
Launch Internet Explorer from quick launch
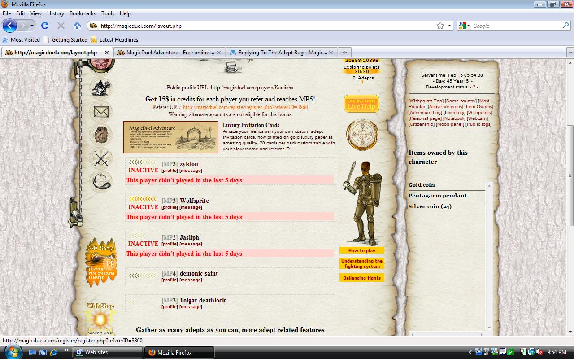(x=53, y=352)
